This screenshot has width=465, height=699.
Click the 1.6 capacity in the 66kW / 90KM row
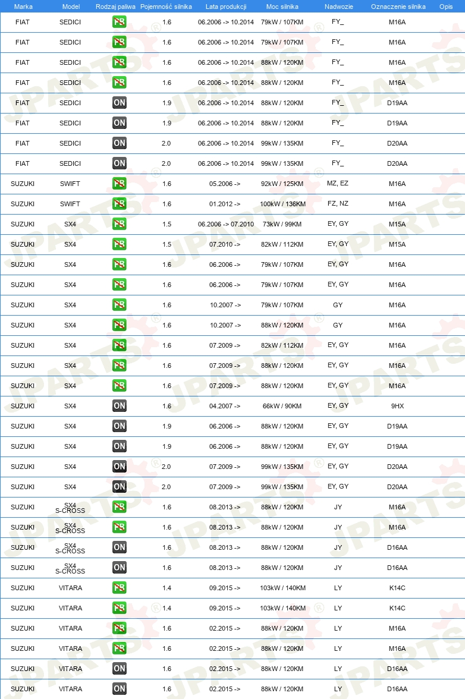pyautogui.click(x=166, y=406)
